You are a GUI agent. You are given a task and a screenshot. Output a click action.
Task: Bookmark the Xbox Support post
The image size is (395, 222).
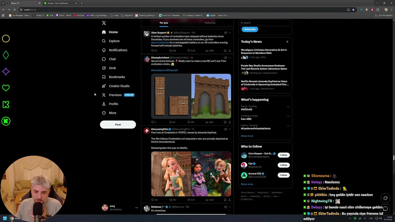point(225,51)
